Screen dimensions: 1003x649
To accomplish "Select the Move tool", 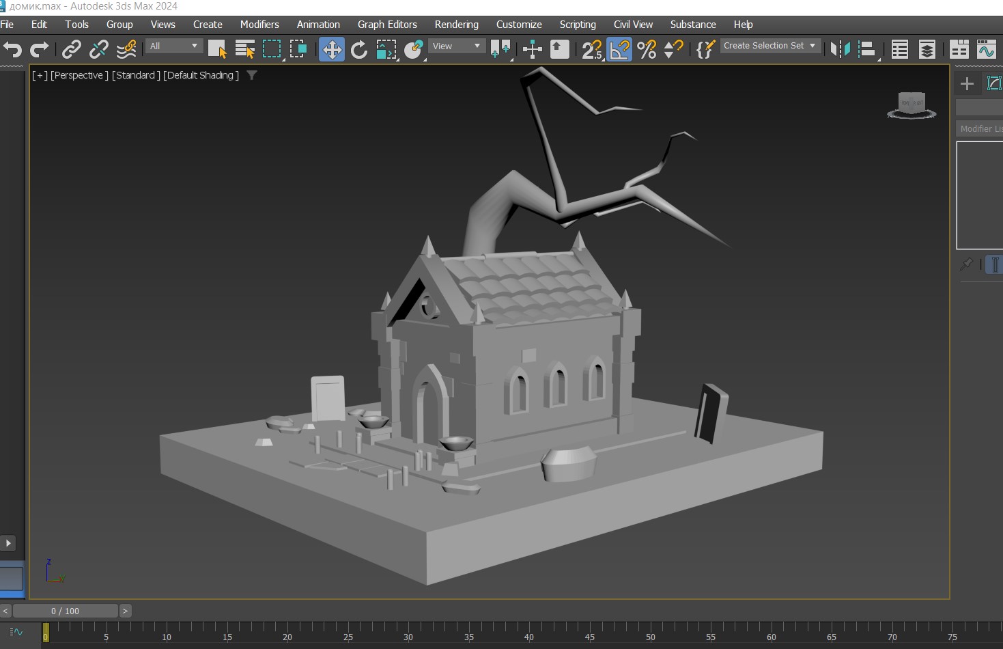I will pos(332,49).
